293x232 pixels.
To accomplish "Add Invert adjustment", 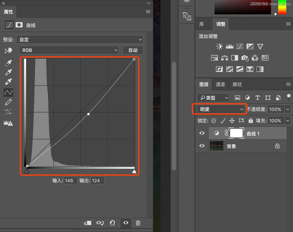I will tap(219, 69).
